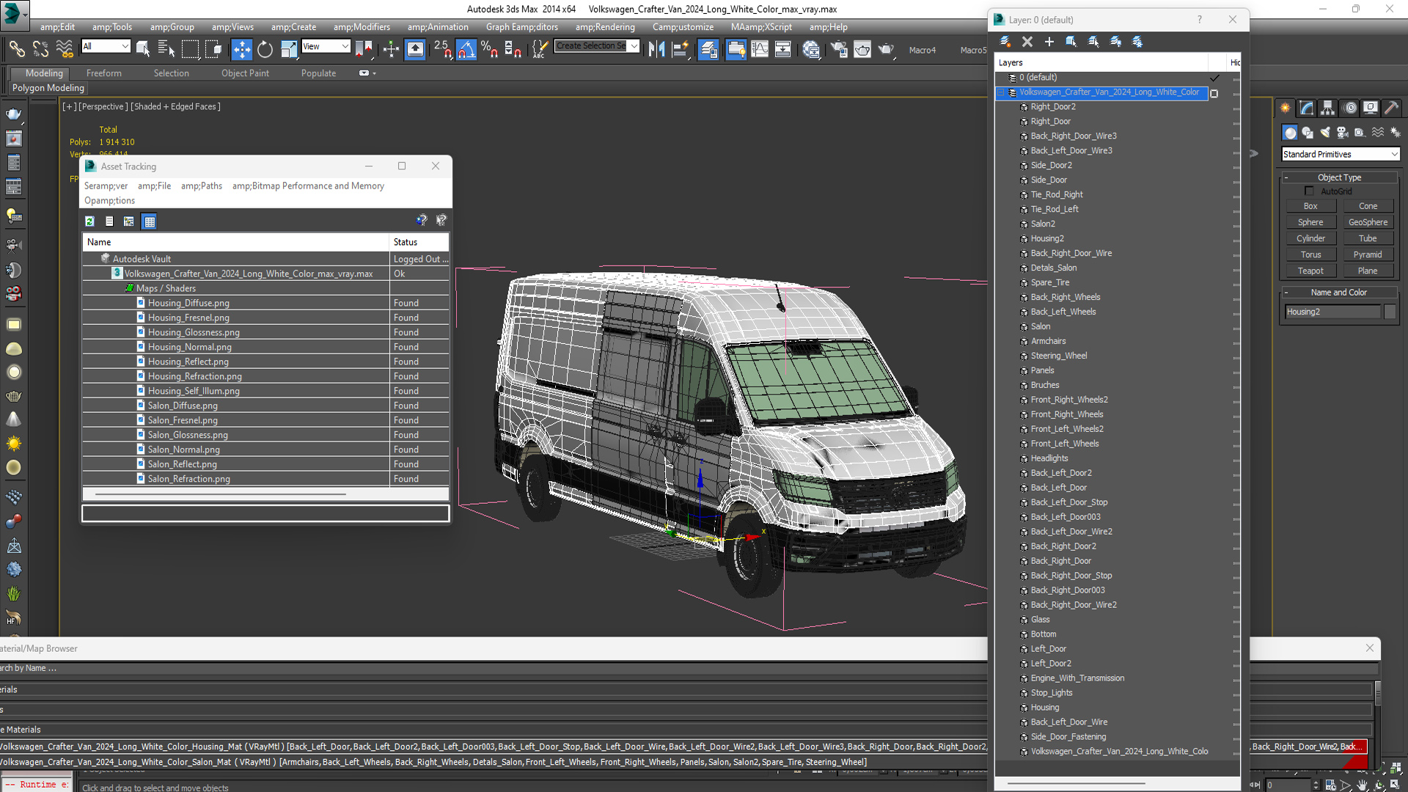Image resolution: width=1408 pixels, height=792 pixels.
Task: Open the Hierarchy panel tab
Action: [x=1328, y=108]
